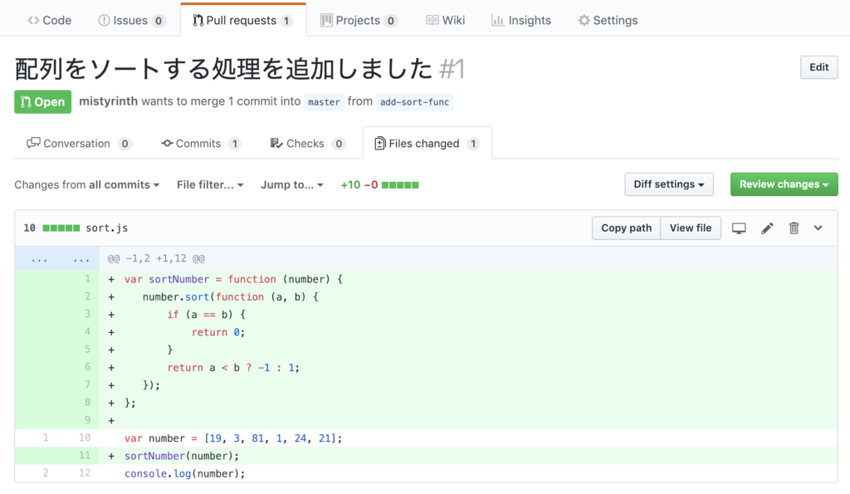
Task: Open the Jump to dropdown
Action: 291,185
